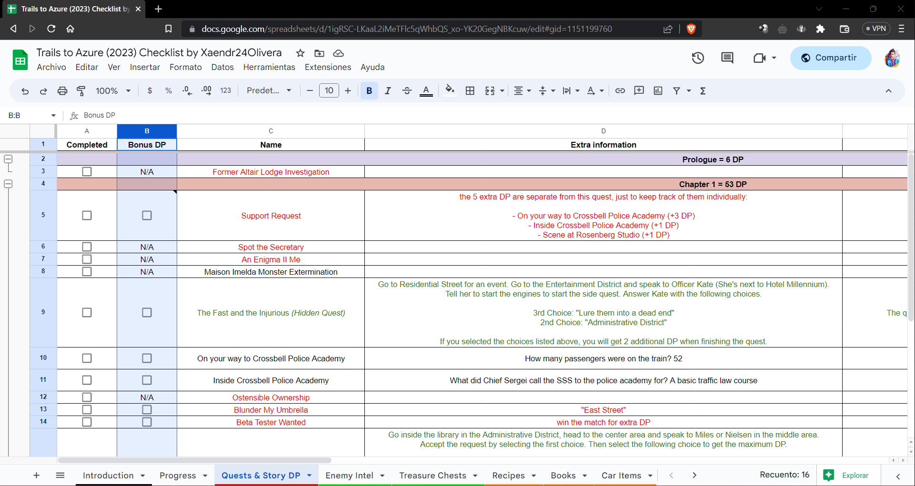Mark Former Altair Lodge Investigation completed
Screen dimensions: 915x486
point(87,172)
